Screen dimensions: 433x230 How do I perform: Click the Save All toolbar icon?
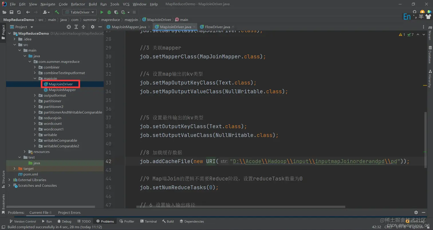pyautogui.click(x=11, y=12)
